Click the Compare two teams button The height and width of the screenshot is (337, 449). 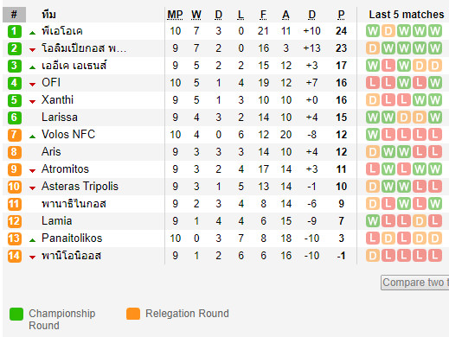[415, 283]
